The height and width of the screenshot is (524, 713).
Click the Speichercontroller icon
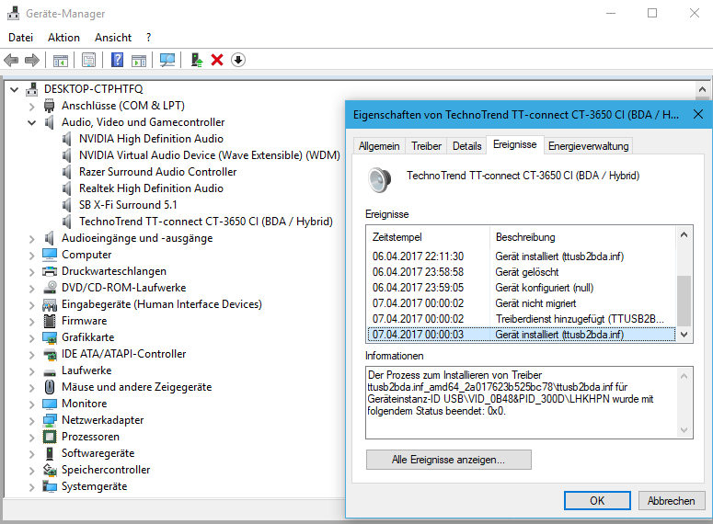50,470
